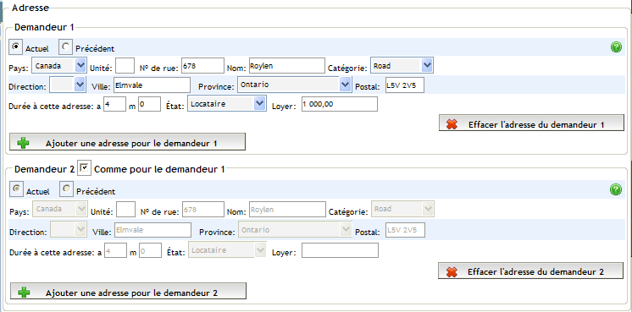The width and height of the screenshot is (632, 312).
Task: Open the Catégorie dropdown showing Road
Action: (402, 66)
